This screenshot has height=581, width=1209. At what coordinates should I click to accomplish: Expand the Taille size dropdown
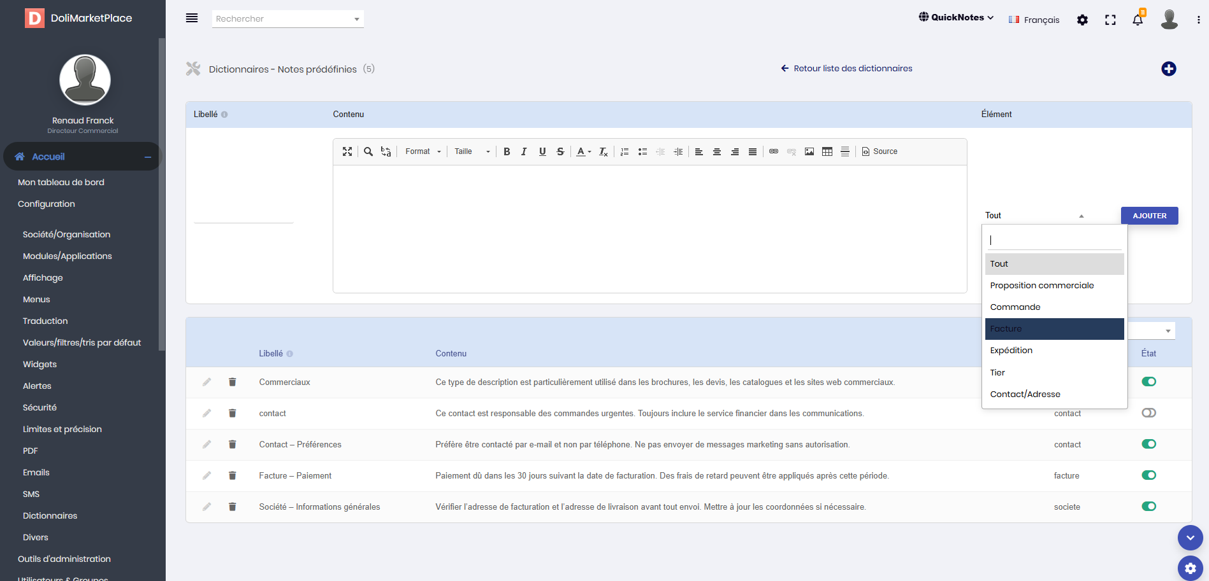[472, 151]
